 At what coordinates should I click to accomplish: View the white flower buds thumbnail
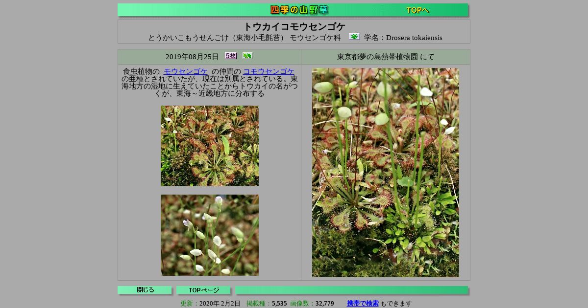(x=210, y=235)
